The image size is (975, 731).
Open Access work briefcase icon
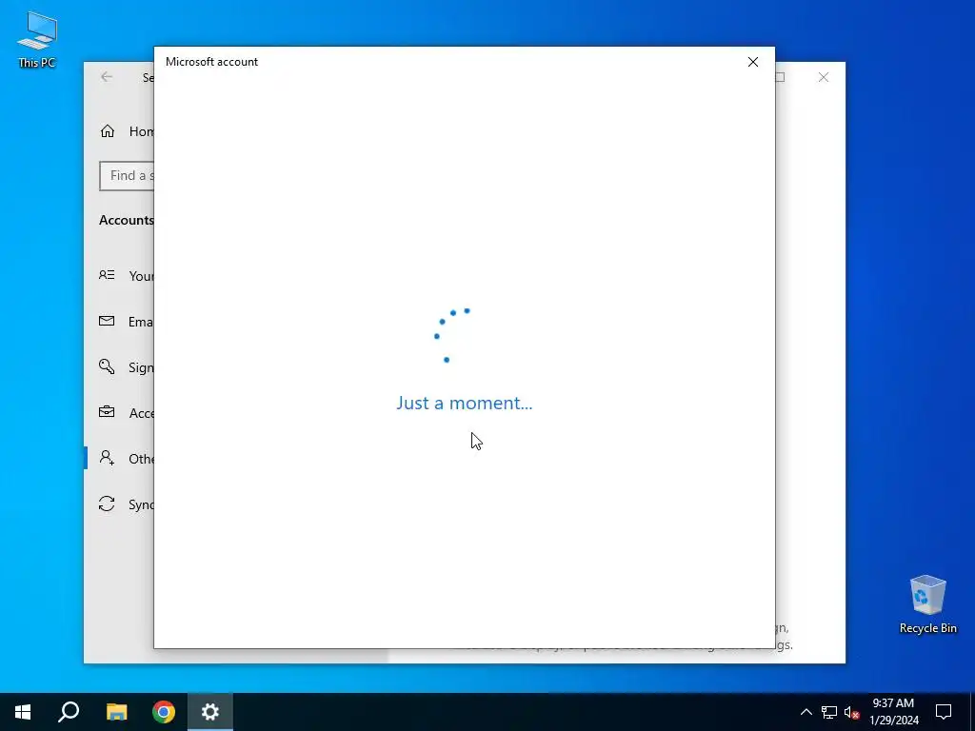[107, 412]
